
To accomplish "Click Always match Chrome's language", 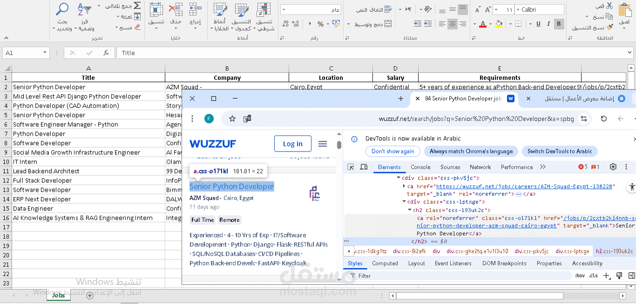I will [471, 152].
